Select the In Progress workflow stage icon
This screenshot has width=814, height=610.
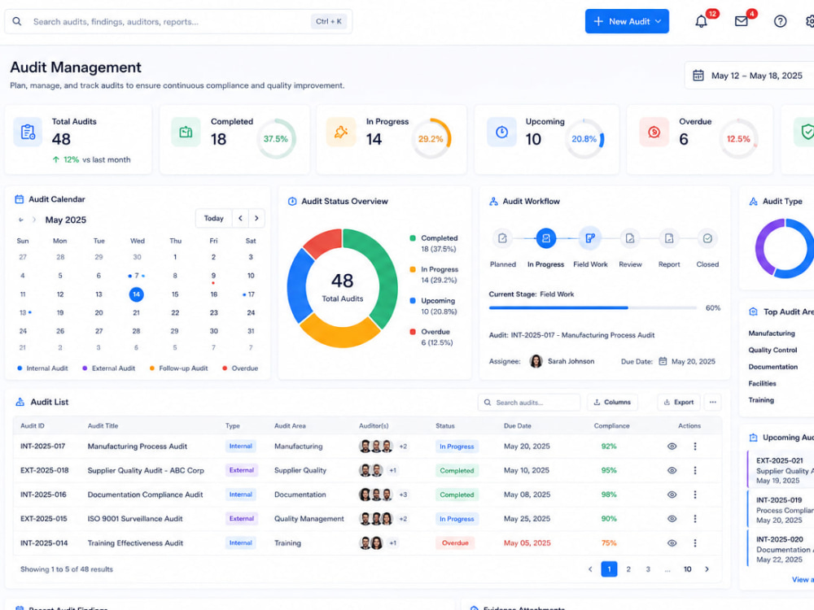pyautogui.click(x=545, y=238)
